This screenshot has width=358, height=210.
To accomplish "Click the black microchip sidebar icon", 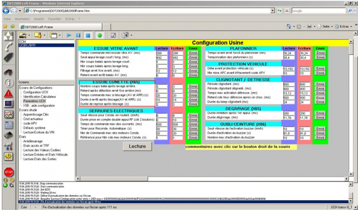I will coord(9,135).
